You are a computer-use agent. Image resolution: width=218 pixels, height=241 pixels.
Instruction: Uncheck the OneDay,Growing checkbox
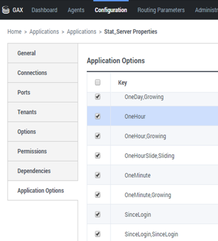(x=98, y=97)
